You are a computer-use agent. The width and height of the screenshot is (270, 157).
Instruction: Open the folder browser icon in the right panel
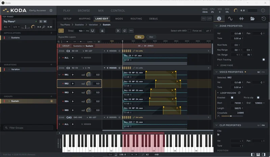(x=252, y=19)
